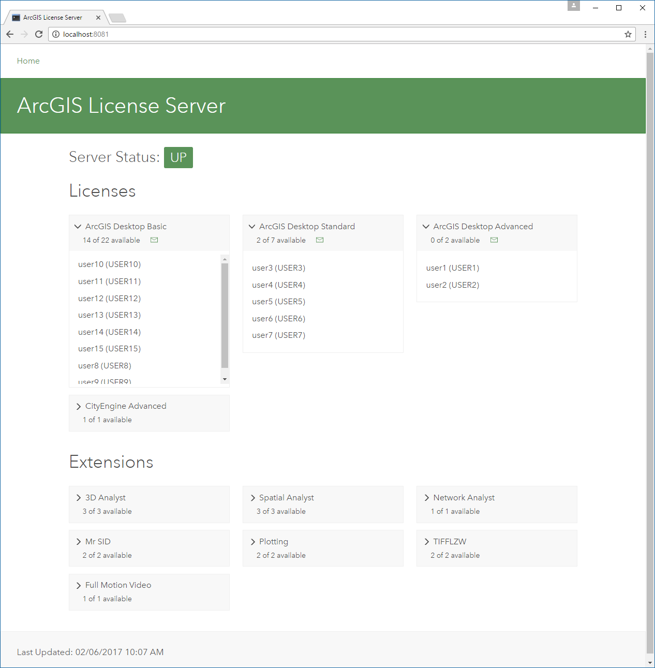Image resolution: width=655 pixels, height=668 pixels.
Task: Expand the Mr SID extension
Action: click(79, 542)
